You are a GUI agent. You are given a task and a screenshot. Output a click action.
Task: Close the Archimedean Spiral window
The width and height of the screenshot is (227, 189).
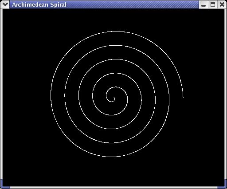point(222,4)
